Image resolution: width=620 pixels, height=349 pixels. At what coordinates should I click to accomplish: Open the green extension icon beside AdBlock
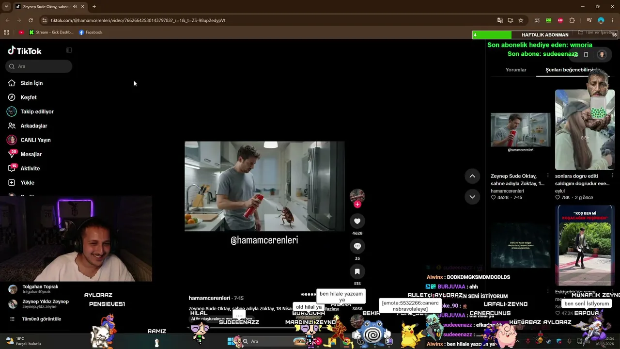click(x=548, y=20)
